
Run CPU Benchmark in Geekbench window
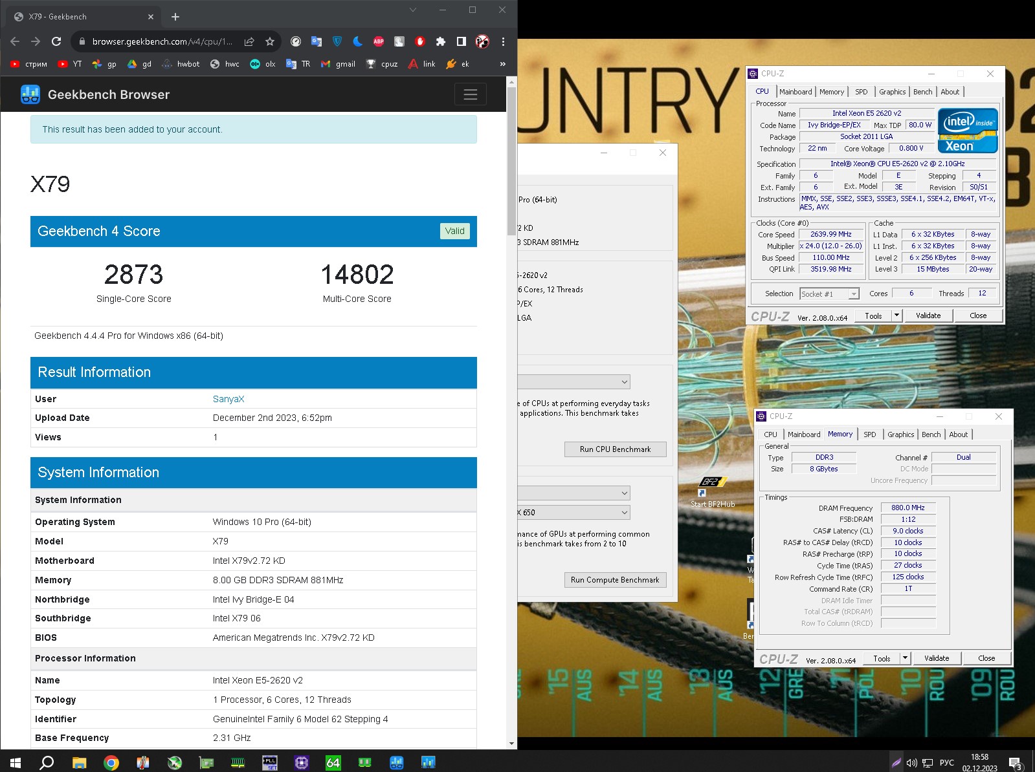point(615,449)
